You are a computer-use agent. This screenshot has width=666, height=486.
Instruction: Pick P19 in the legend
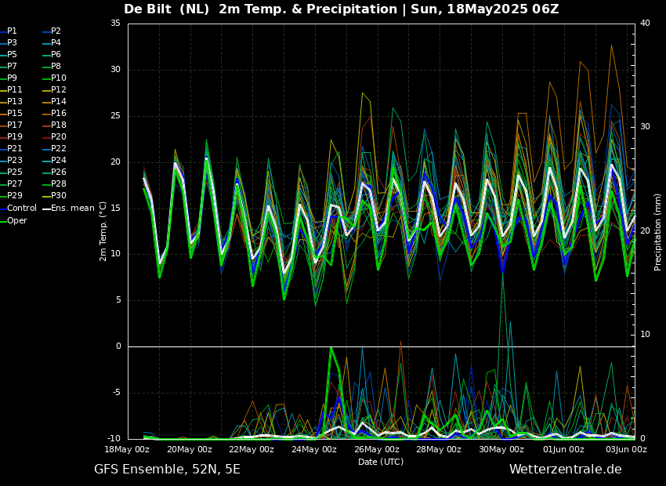coord(11,137)
